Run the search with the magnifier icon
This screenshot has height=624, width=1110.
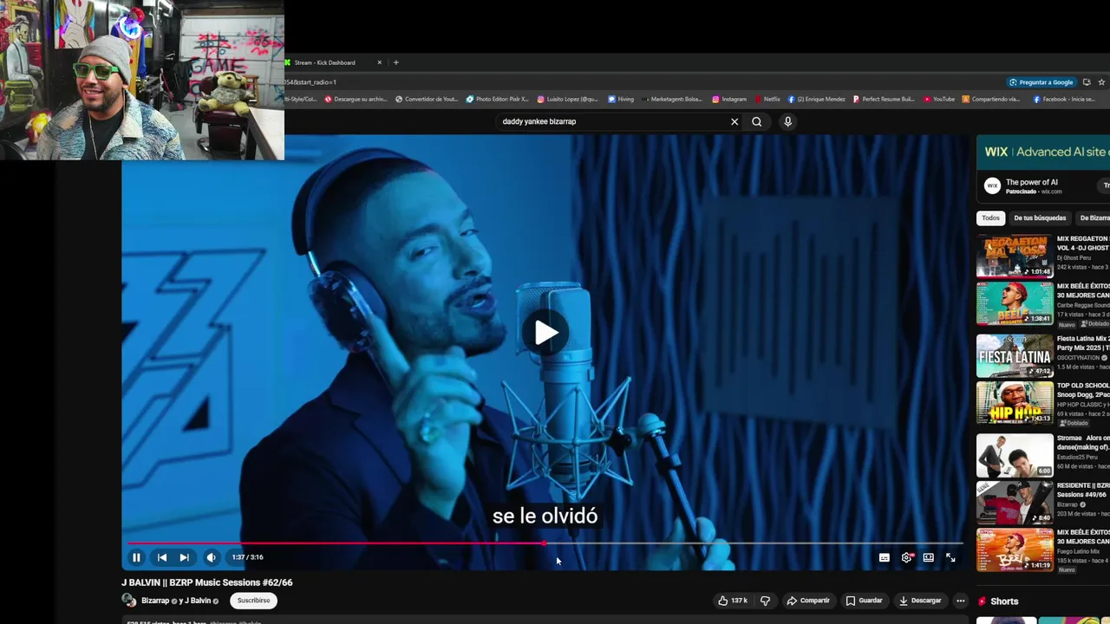click(757, 121)
